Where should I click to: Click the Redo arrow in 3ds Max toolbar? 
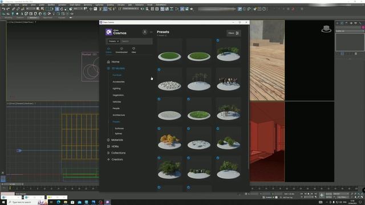point(8,9)
